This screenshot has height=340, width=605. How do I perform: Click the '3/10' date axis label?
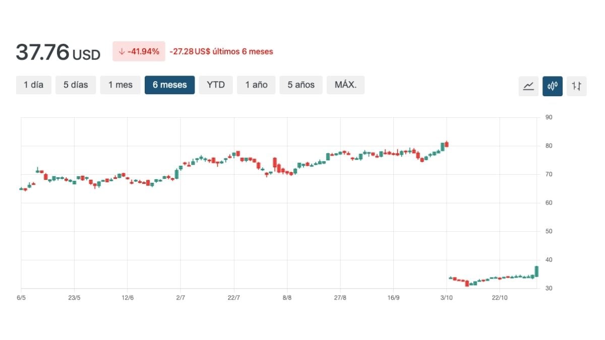click(x=447, y=297)
